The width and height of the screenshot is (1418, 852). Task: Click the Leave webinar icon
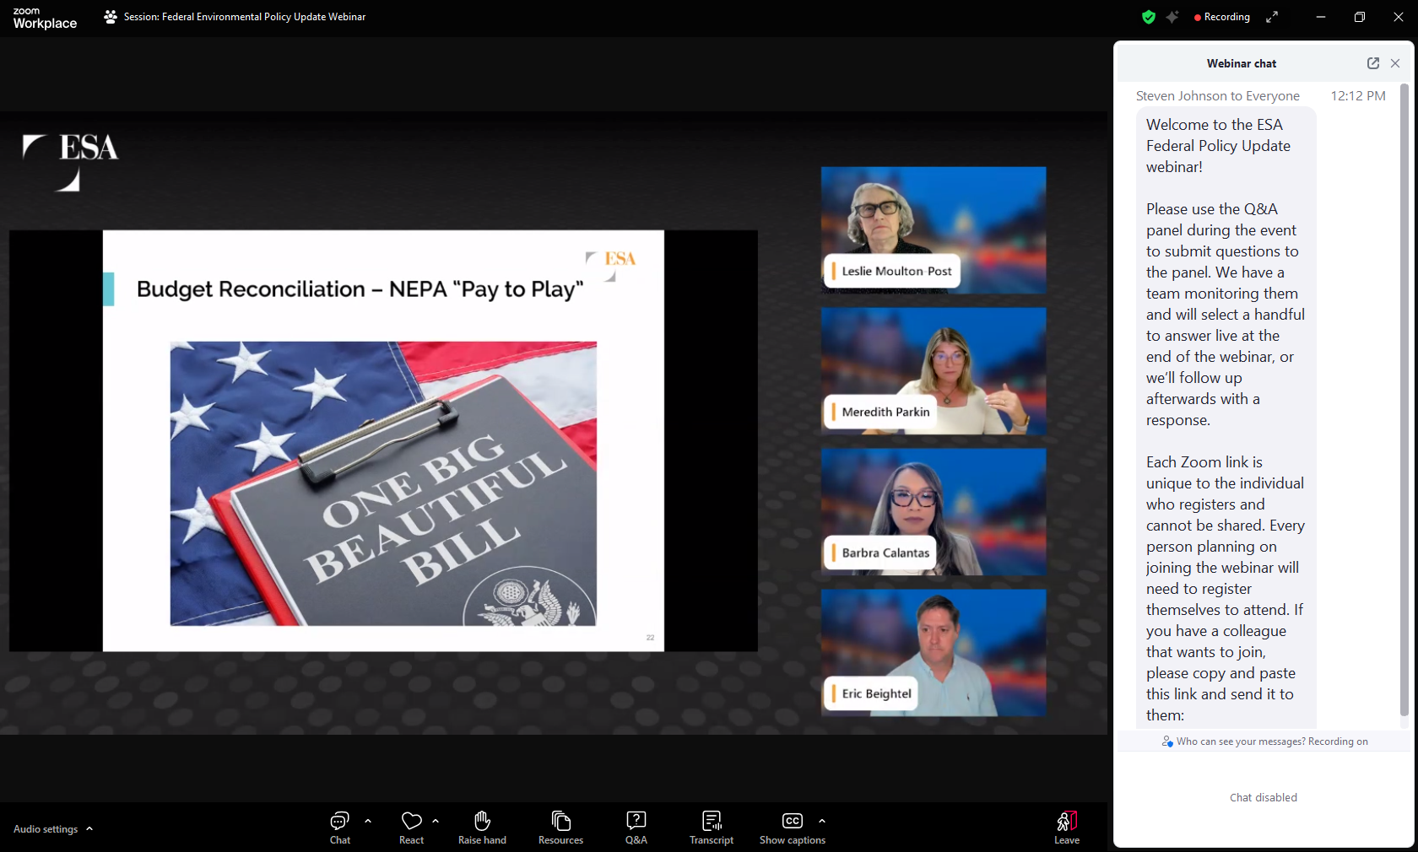(1066, 822)
